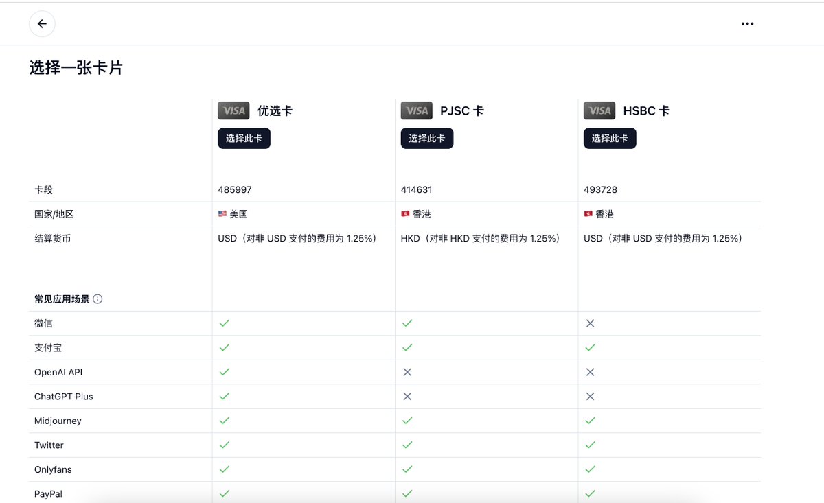Click the ChatGPT Plus cross for HSBC 卡

(590, 396)
